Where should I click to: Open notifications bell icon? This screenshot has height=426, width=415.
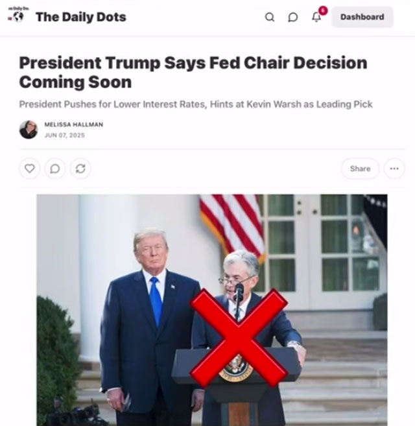[316, 17]
